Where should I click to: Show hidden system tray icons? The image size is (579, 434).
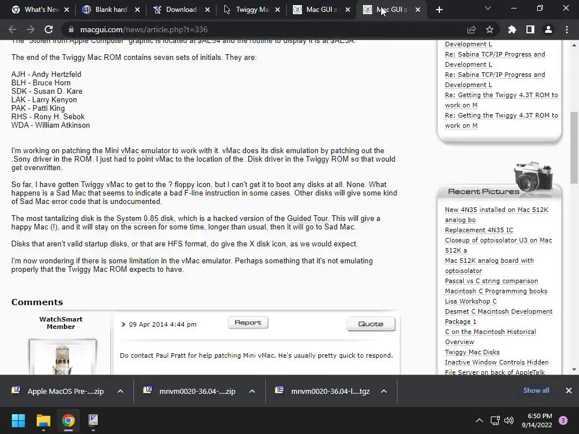[479, 420]
